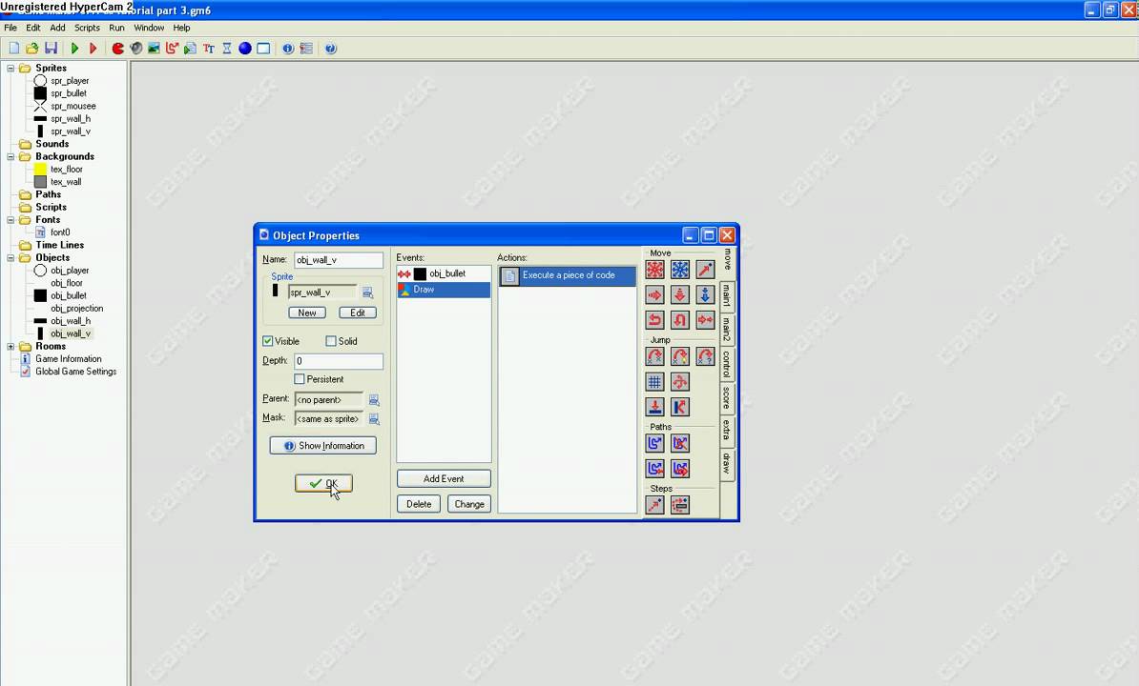Run game in debug mode red arrow
The height and width of the screenshot is (686, 1139).
click(x=93, y=49)
